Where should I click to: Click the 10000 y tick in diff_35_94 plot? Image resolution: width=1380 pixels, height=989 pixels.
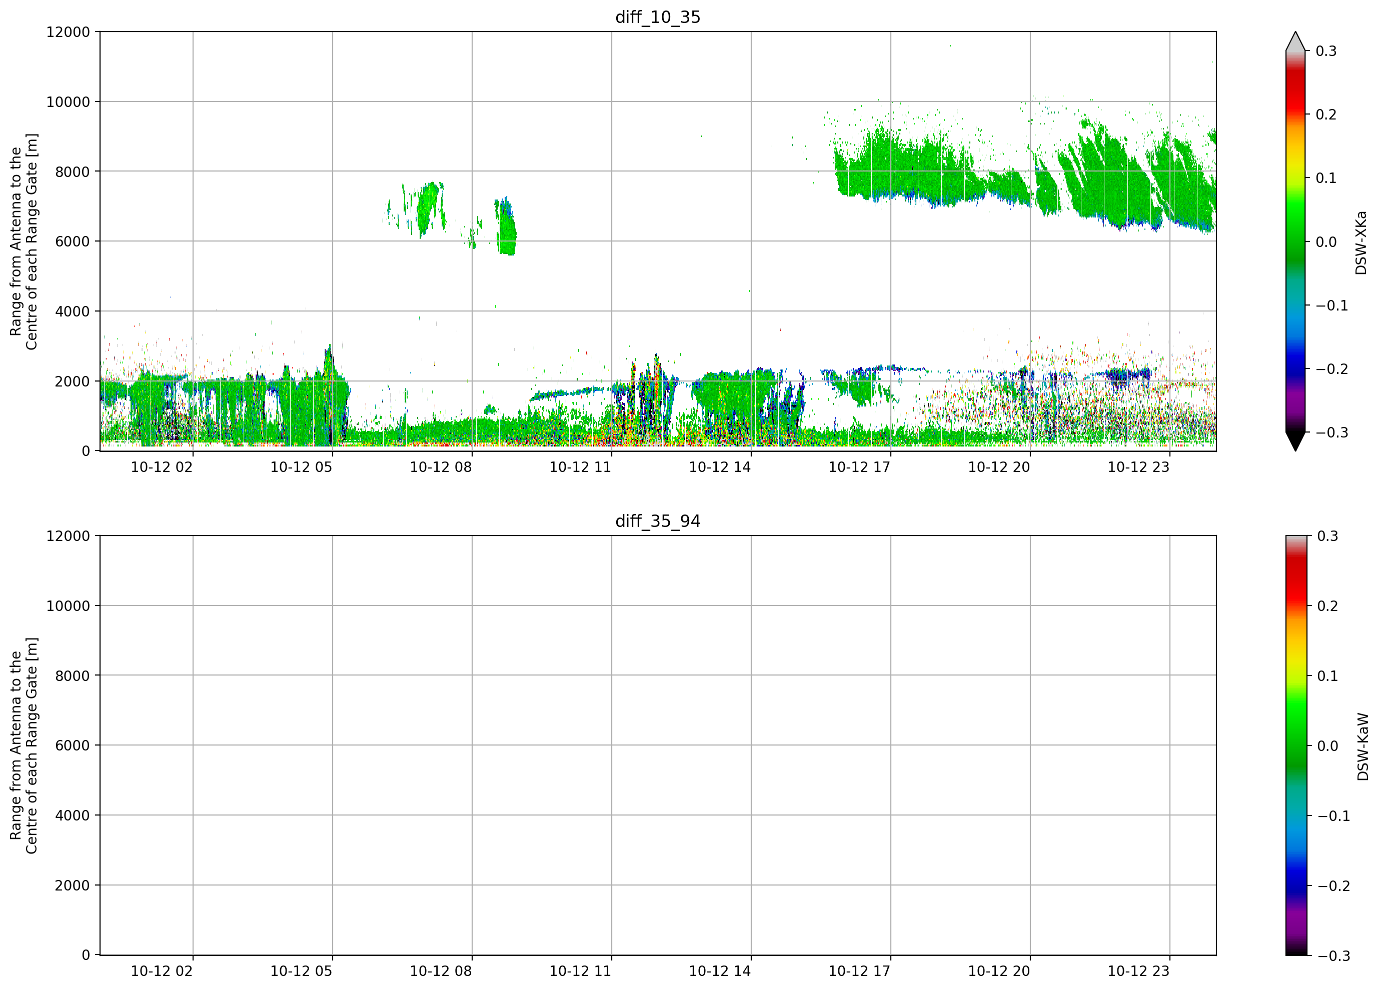click(x=68, y=606)
